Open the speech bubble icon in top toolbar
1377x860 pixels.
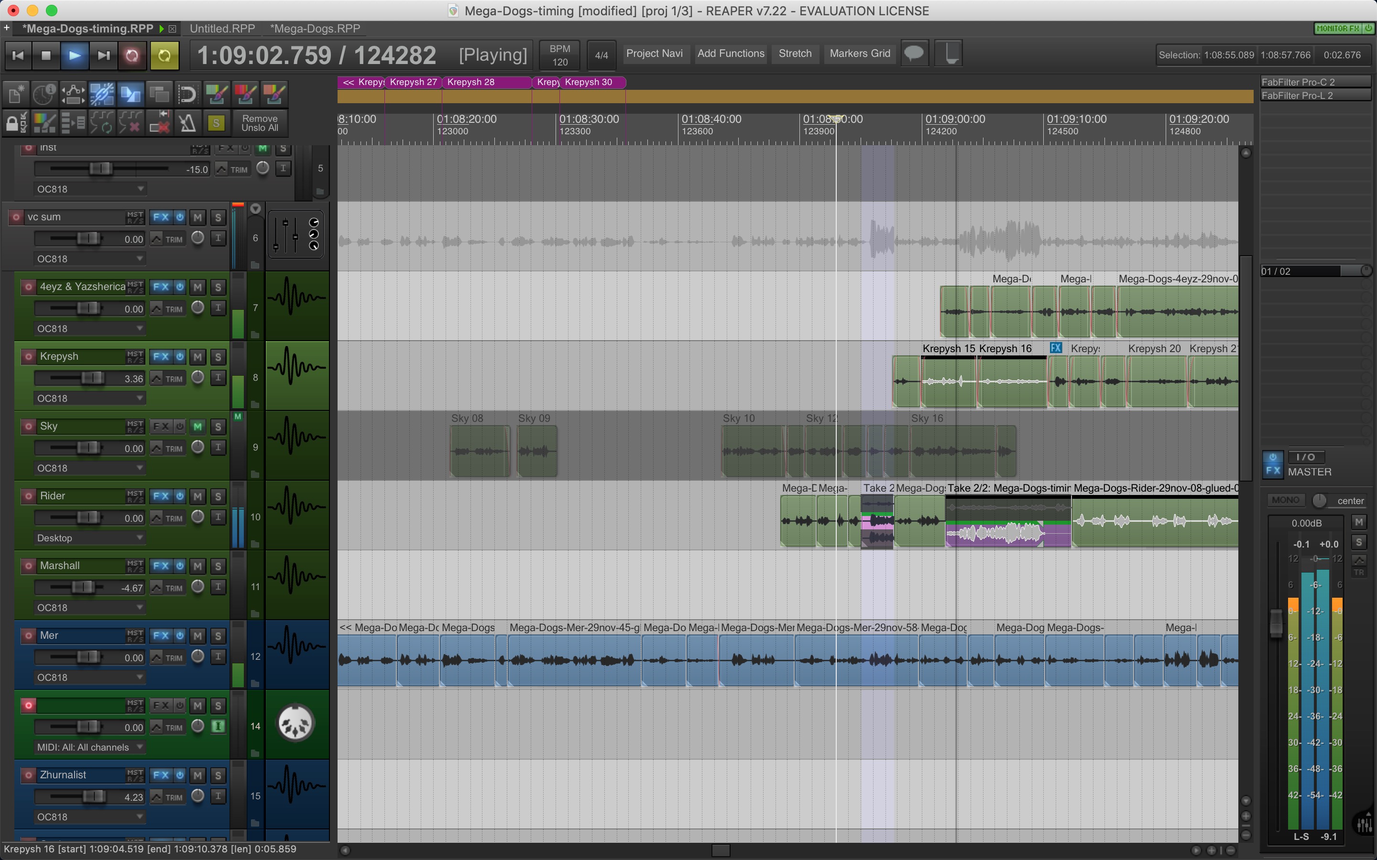[914, 54]
